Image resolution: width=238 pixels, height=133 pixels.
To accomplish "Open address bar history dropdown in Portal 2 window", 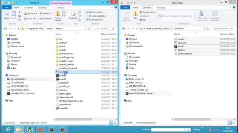I will [x=86, y=28].
